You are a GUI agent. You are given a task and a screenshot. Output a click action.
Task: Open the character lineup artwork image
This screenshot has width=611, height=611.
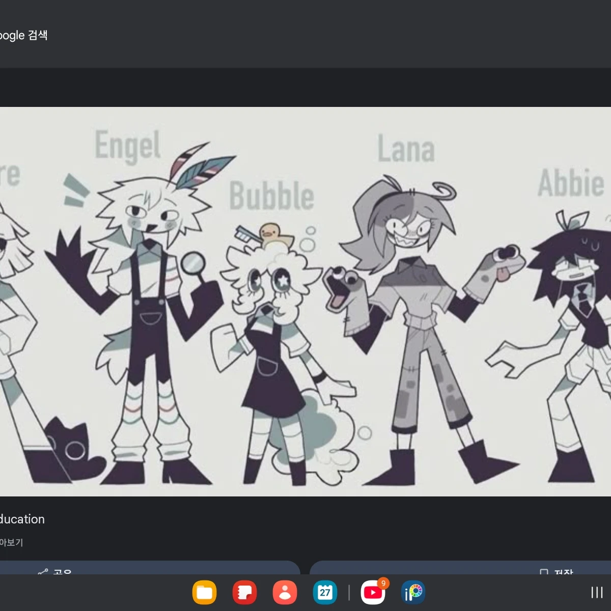pos(305,301)
